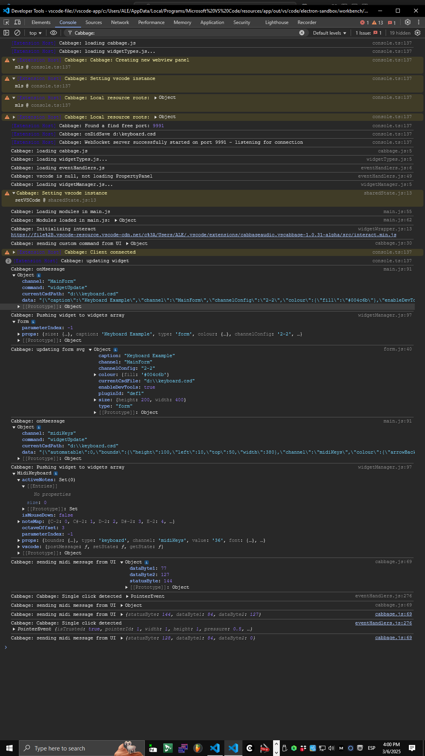Open the DevTools three-dot customize menu
Image resolution: width=425 pixels, height=756 pixels.
pos(419,22)
